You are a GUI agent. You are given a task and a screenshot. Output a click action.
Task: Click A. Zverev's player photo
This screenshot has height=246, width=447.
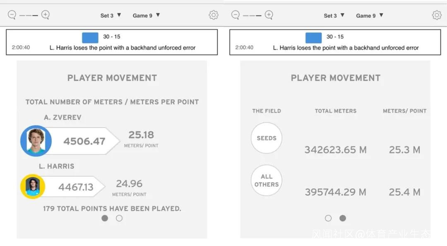point(36,141)
